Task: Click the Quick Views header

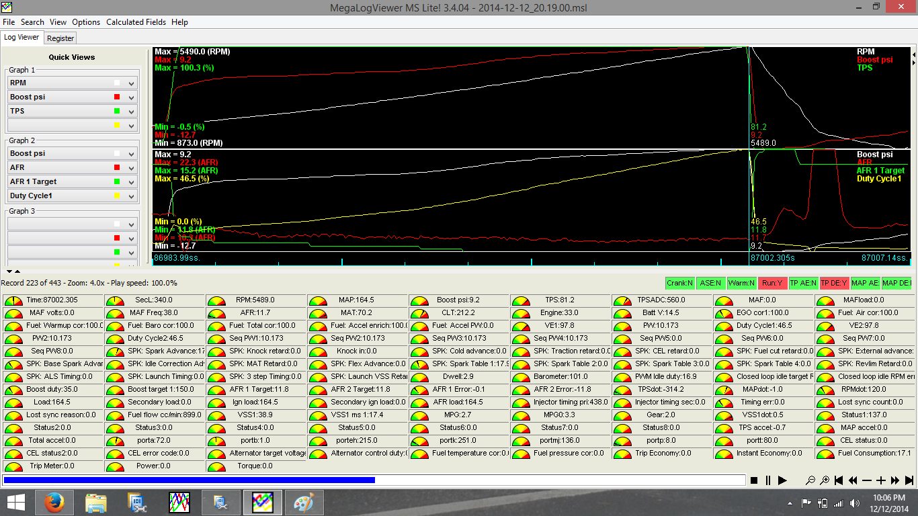Action: [x=72, y=57]
